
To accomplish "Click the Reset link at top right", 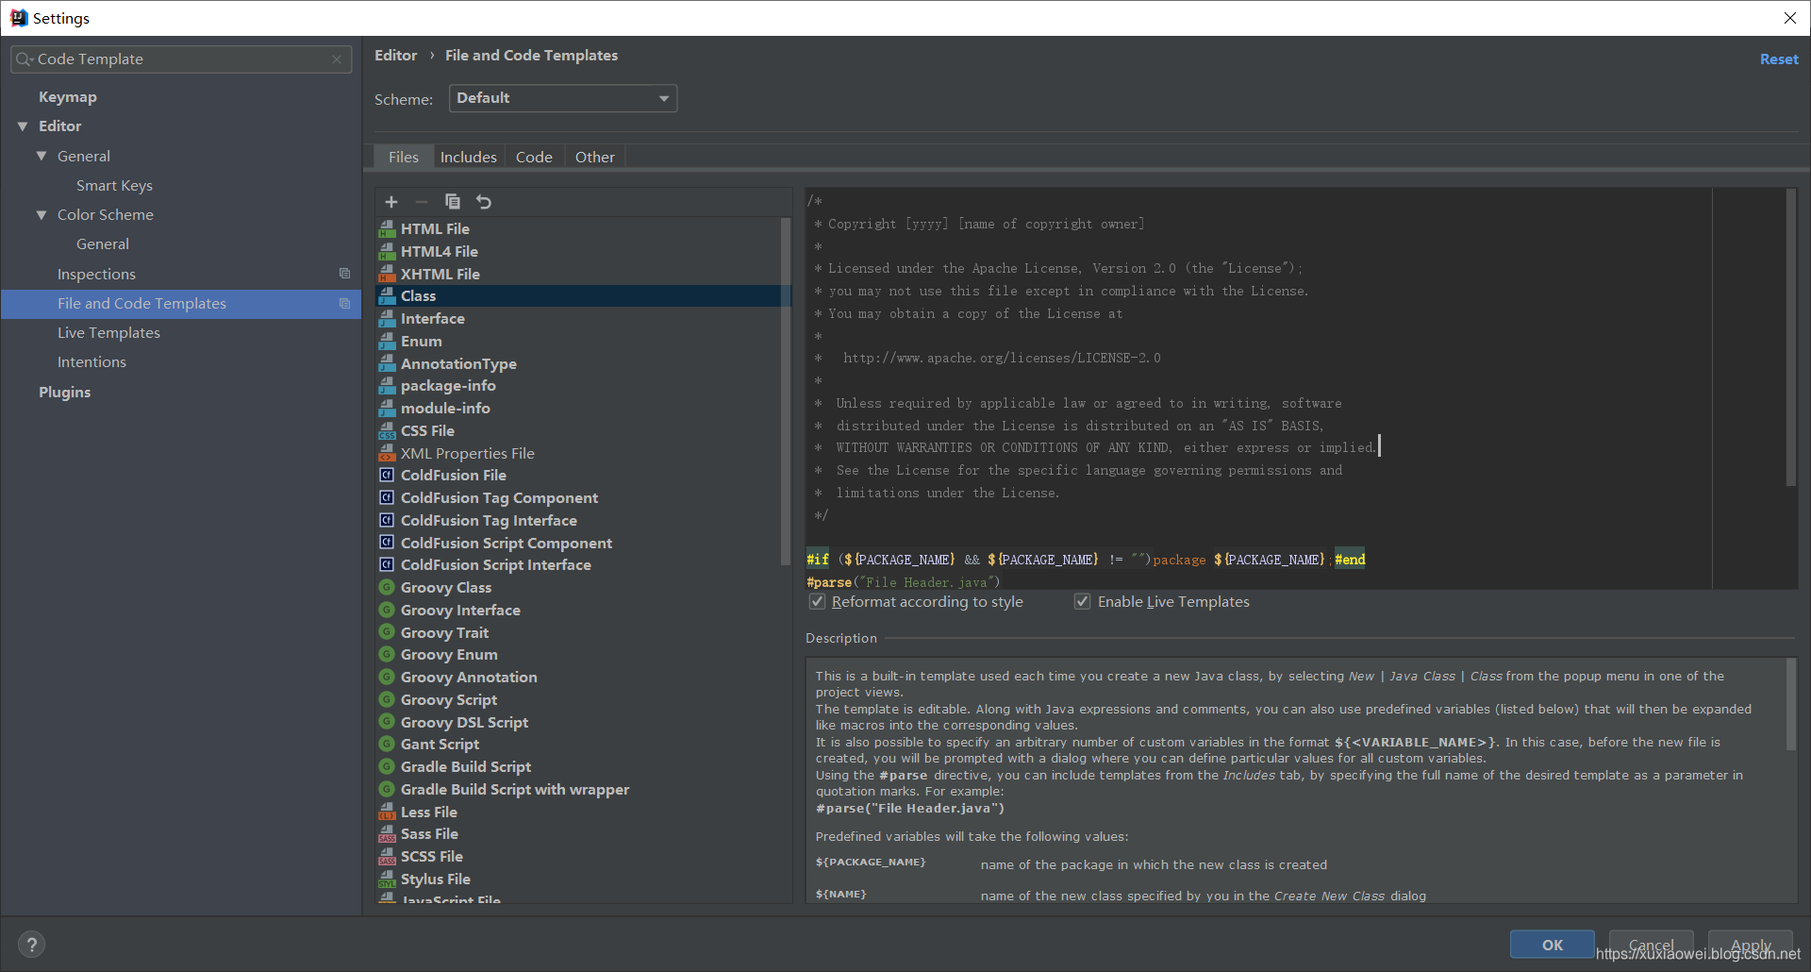I will pyautogui.click(x=1779, y=59).
